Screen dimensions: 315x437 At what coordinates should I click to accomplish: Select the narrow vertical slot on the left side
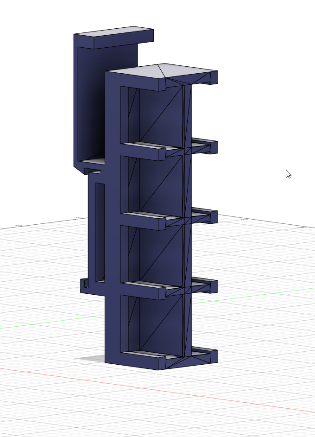99,232
